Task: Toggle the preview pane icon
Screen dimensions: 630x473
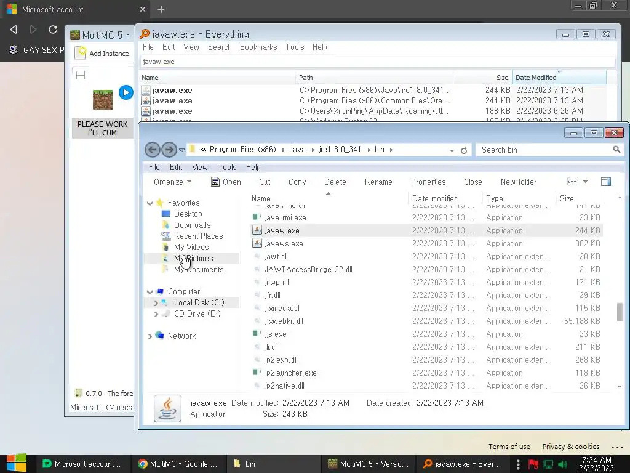Action: 606,182
